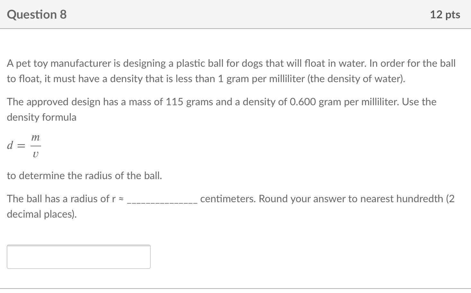Click the blank line after "r ≈"

click(162, 200)
